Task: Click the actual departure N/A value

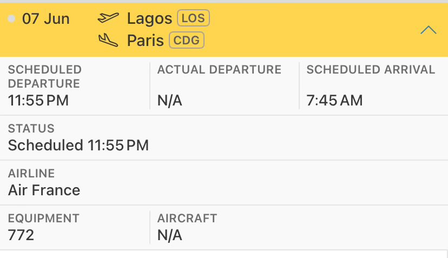Action: 169,101
